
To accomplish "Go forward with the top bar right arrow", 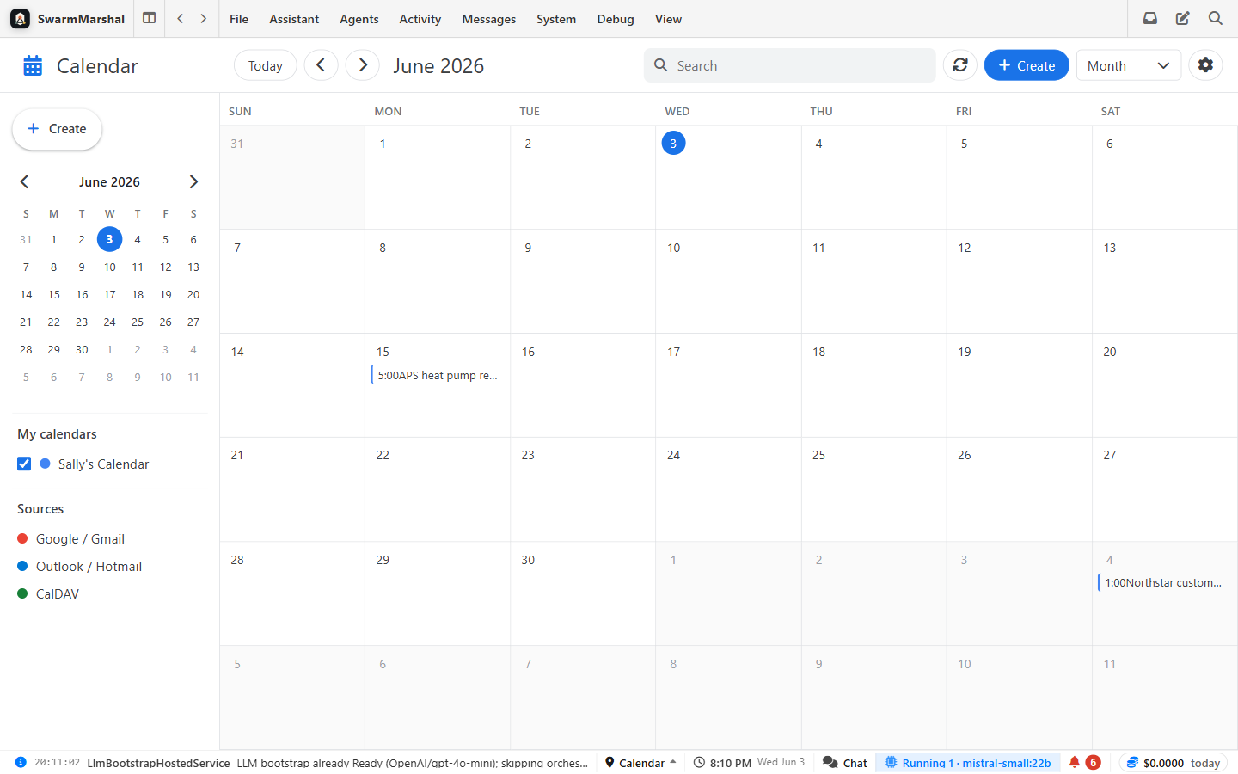I will [x=204, y=18].
